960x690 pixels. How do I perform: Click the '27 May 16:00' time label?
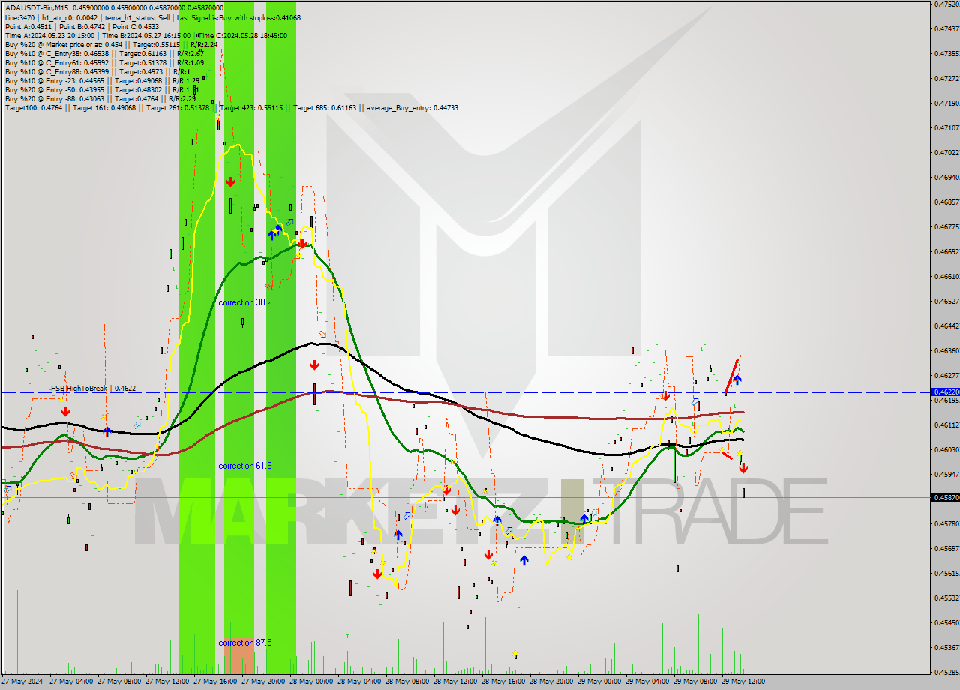[216, 682]
